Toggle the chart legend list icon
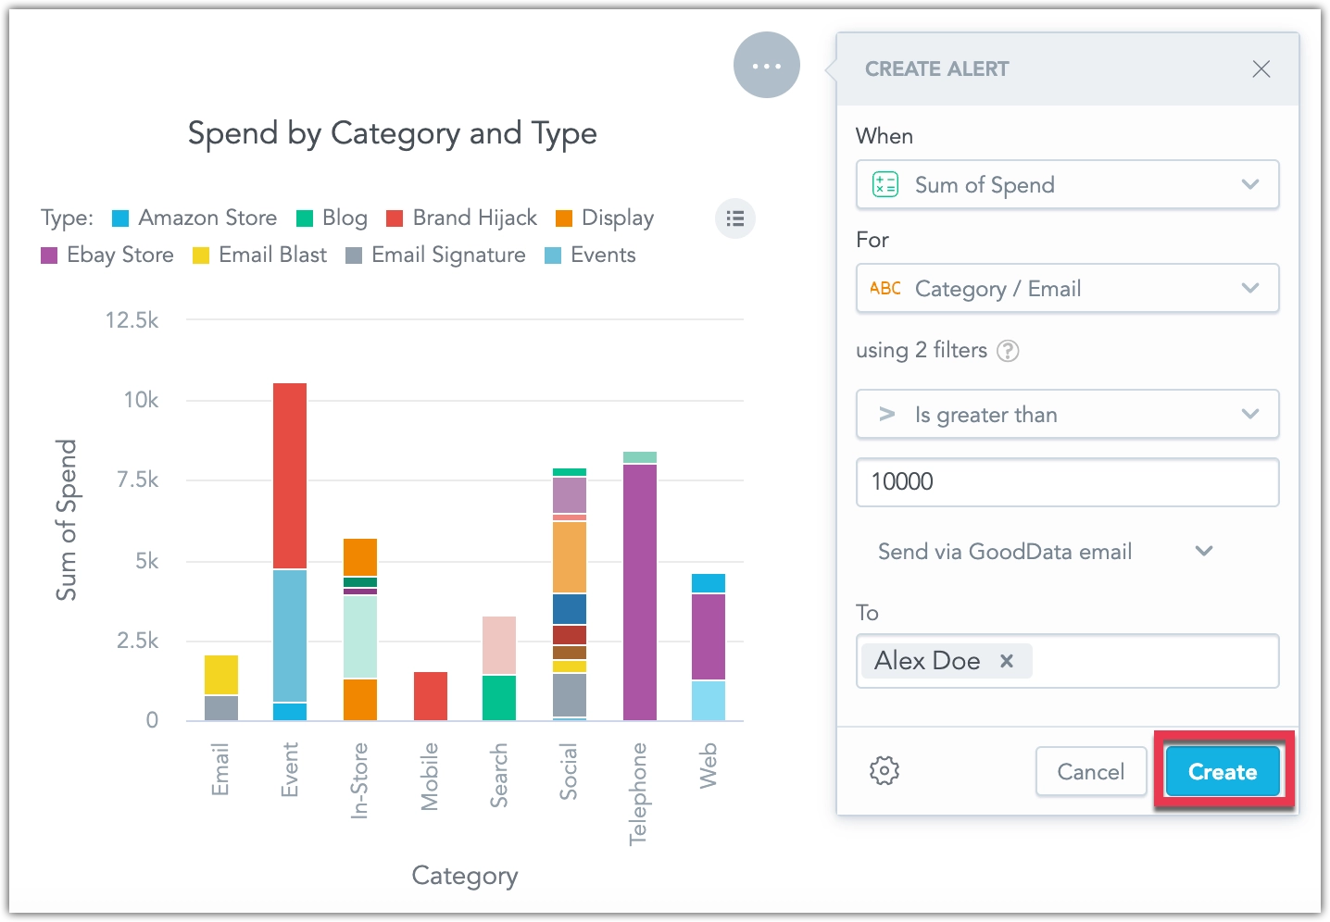Screen dimensions: 1330x922 pyautogui.click(x=735, y=218)
